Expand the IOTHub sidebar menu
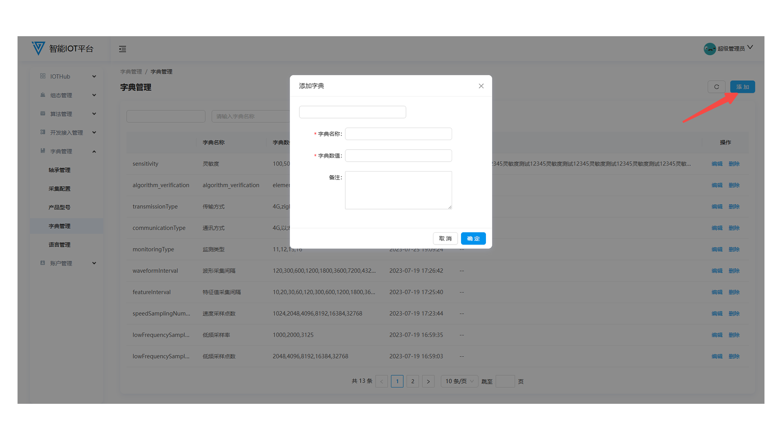Screen dimensions: 782x440 pos(94,77)
